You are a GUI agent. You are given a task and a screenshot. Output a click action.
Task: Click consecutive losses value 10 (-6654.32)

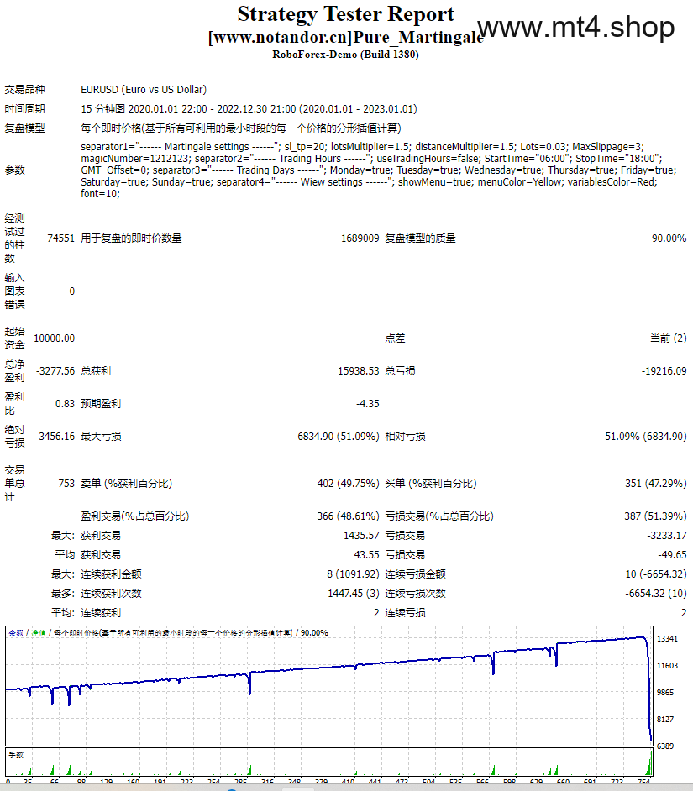(x=656, y=574)
